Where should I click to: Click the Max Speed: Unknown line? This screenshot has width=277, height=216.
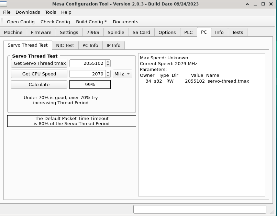pos(164,58)
